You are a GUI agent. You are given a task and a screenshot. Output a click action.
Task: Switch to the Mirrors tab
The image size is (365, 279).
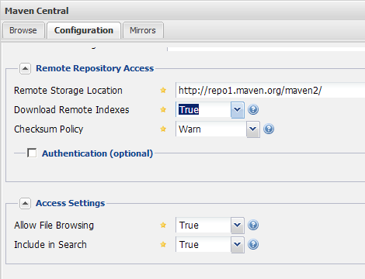click(143, 30)
